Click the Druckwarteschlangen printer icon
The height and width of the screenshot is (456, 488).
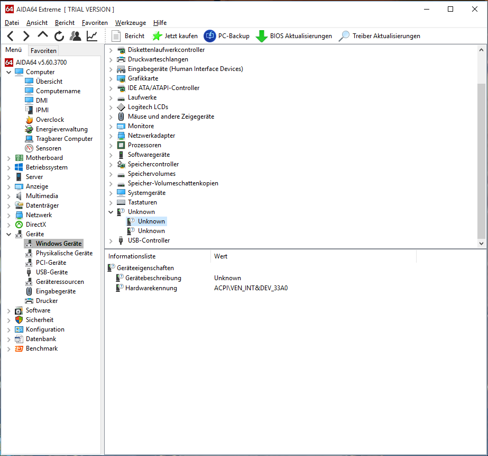point(121,59)
